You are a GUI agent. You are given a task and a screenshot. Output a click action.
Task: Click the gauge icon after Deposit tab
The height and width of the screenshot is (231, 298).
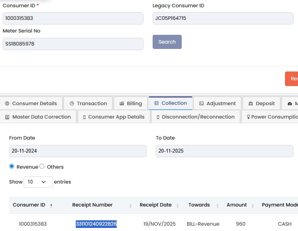pyautogui.click(x=290, y=104)
